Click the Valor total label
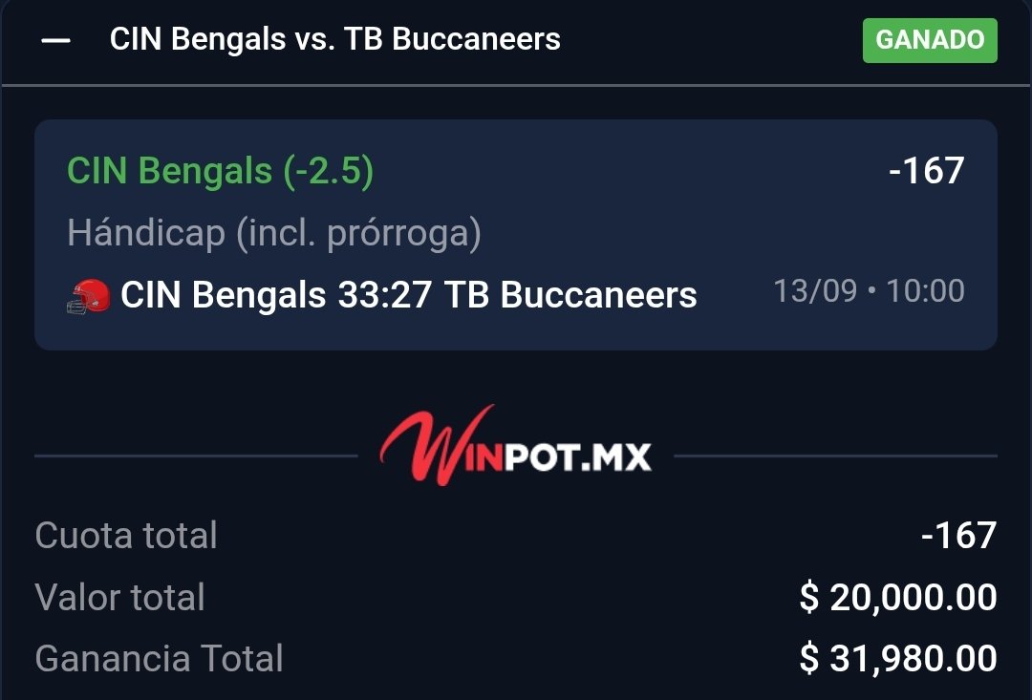This screenshot has height=700, width=1032. click(119, 598)
